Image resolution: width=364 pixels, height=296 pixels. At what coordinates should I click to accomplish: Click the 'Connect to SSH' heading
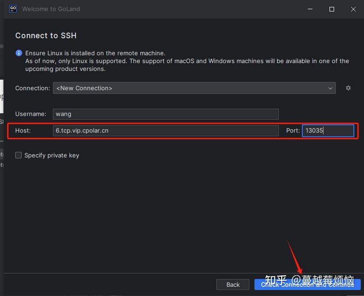pyautogui.click(x=46, y=35)
